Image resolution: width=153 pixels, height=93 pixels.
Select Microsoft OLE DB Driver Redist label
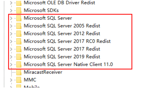pos(59,3)
